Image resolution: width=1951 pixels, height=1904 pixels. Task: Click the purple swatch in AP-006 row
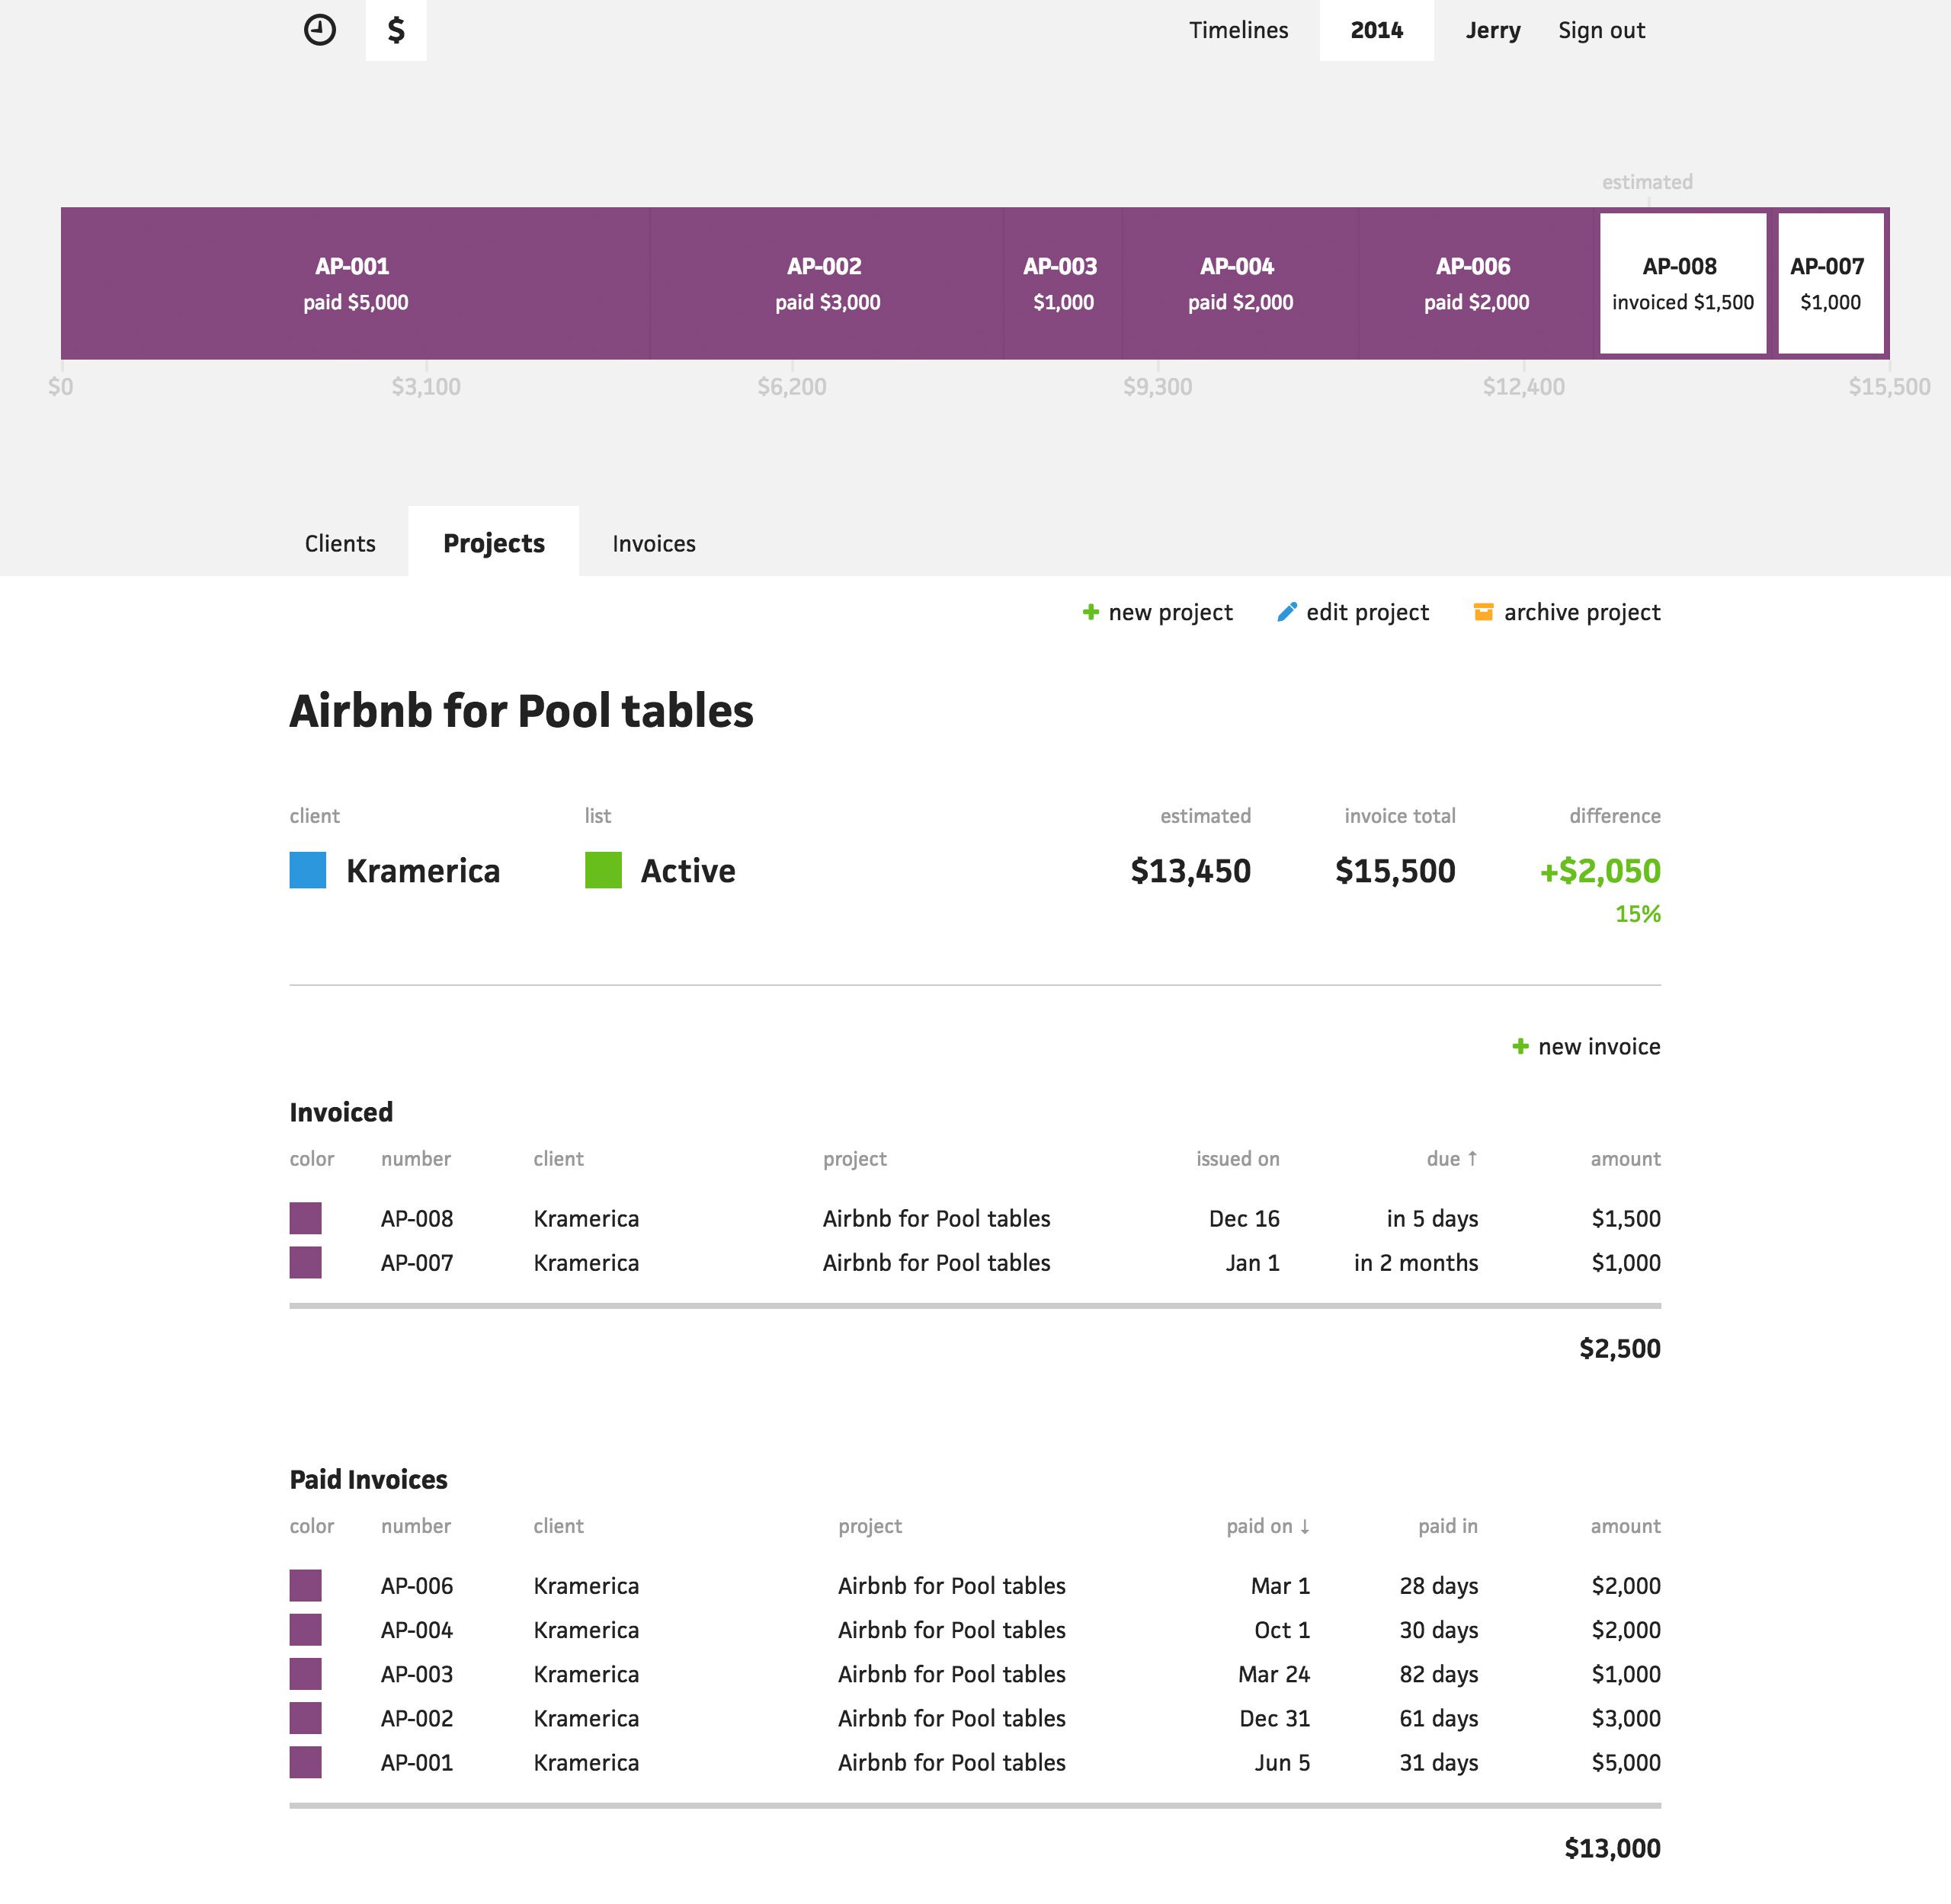pyautogui.click(x=305, y=1585)
